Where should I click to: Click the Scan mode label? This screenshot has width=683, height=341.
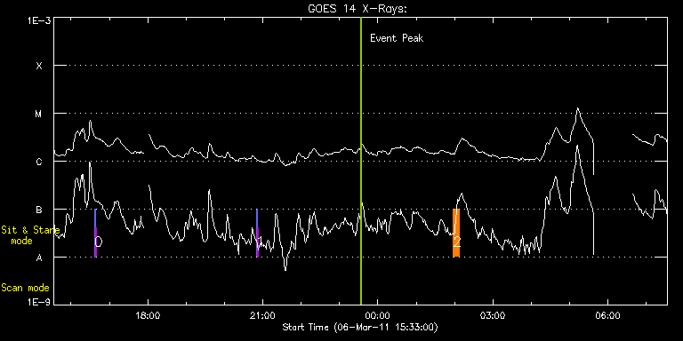(25, 288)
